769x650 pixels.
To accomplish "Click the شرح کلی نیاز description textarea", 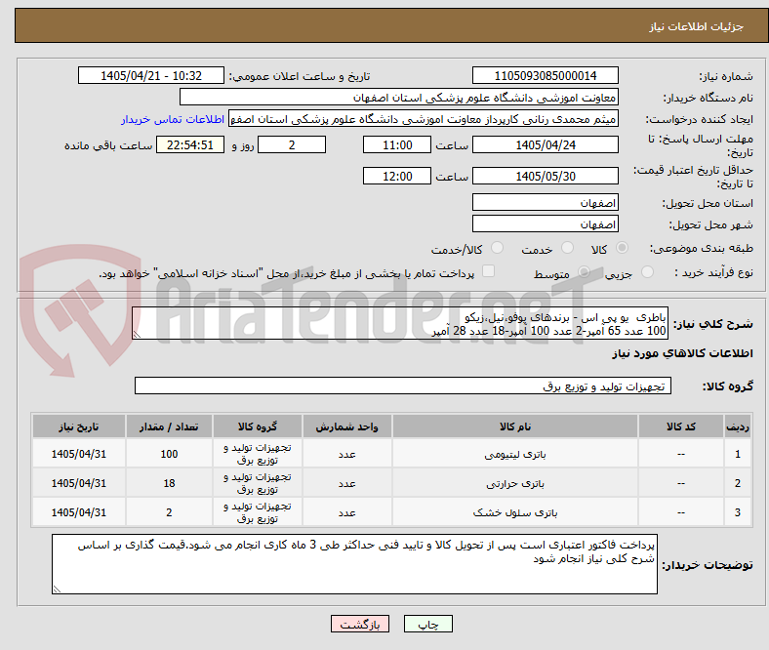I will click(400, 323).
